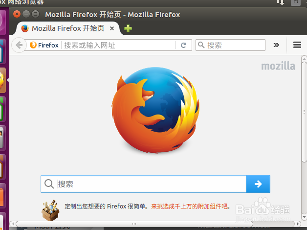Click the network indicator in top panel
Image resolution: width=307 pixels, height=230 pixels.
click(x=281, y=2)
